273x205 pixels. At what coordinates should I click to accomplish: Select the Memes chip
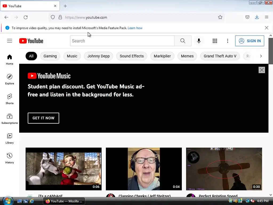(x=187, y=56)
